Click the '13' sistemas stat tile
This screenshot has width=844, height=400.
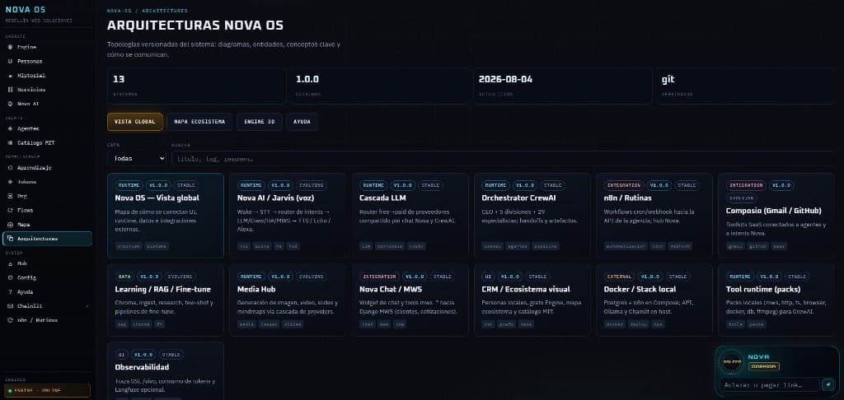(196, 86)
